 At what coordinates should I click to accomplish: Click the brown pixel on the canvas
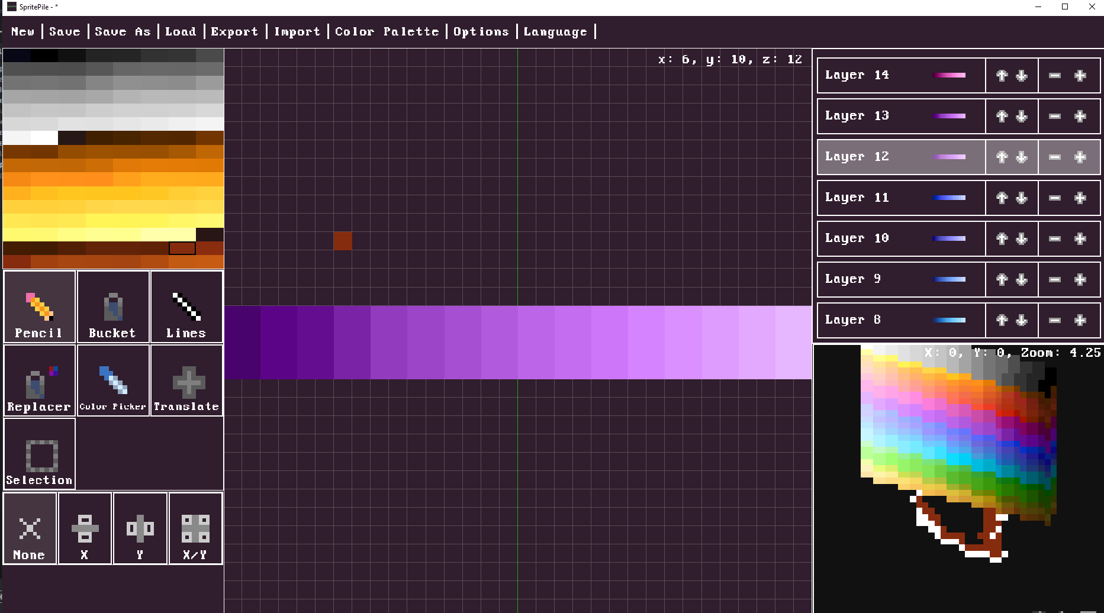tap(343, 241)
